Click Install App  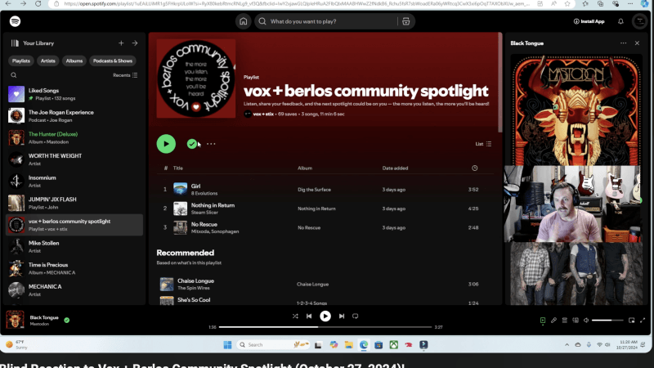coord(589,21)
